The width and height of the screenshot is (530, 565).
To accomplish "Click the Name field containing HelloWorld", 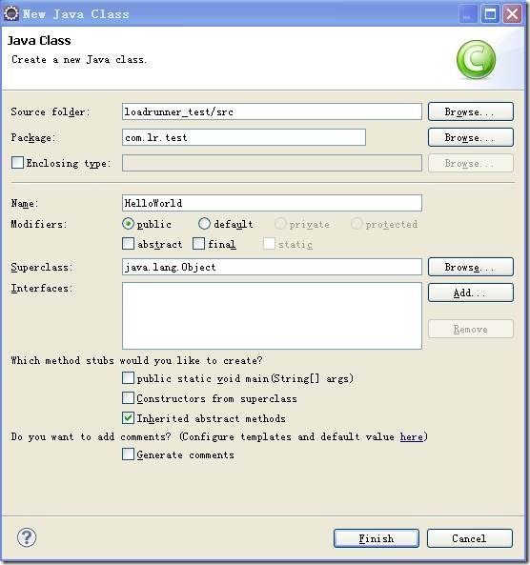I will (x=272, y=203).
